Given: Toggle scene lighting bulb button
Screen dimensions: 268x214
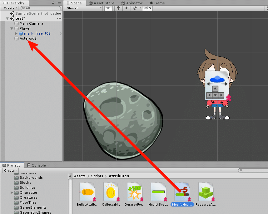Looking at the screenshot, I should pos(118,8).
